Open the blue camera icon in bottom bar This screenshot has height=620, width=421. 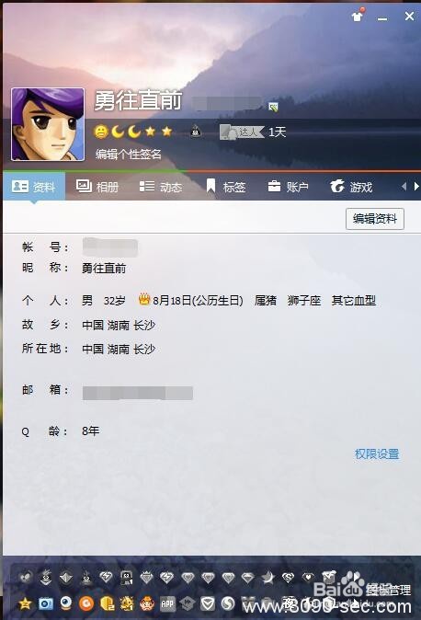coord(46,603)
